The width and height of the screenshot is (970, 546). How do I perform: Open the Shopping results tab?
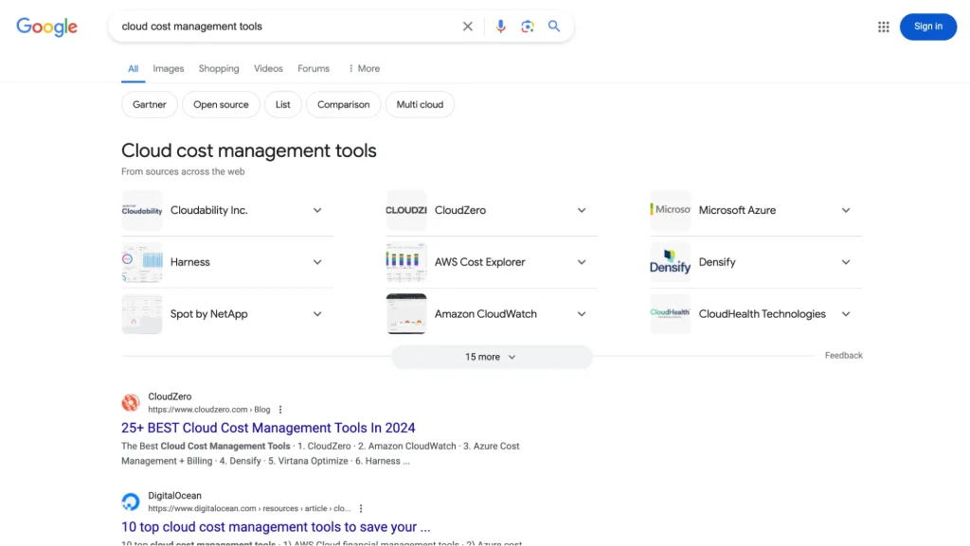(219, 68)
